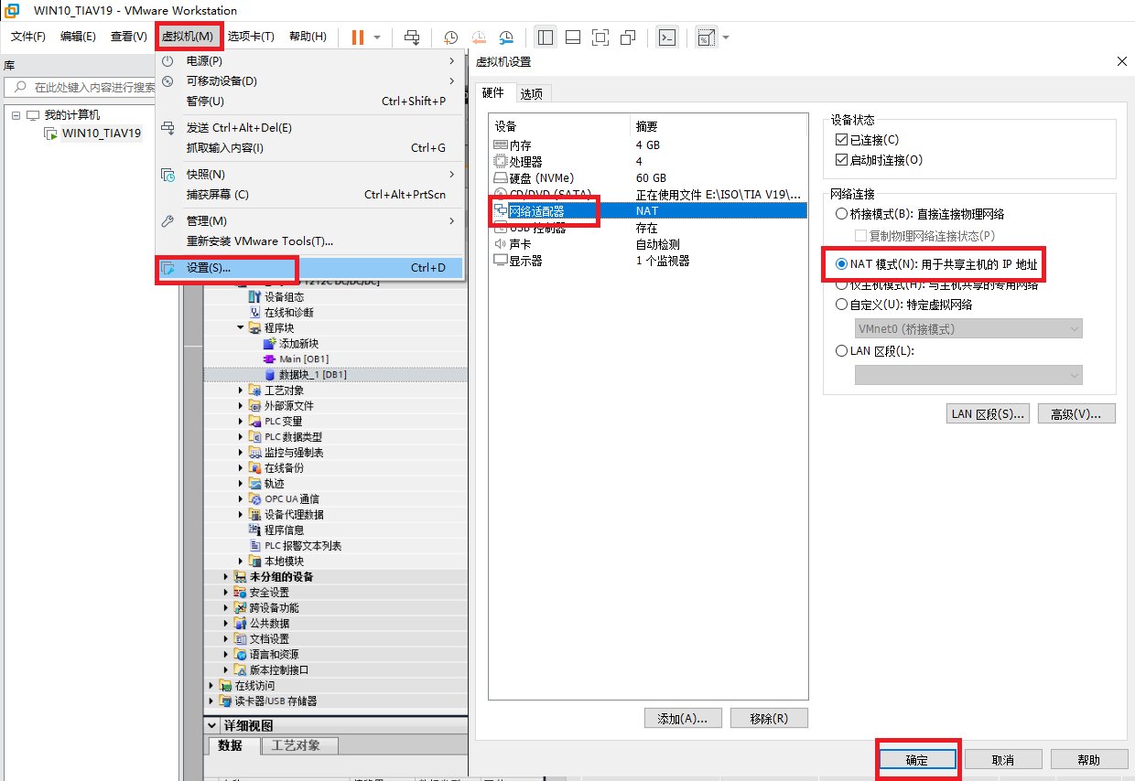The width and height of the screenshot is (1135, 781).
Task: Expand the PLC 变量 tree node
Action: pyautogui.click(x=242, y=422)
